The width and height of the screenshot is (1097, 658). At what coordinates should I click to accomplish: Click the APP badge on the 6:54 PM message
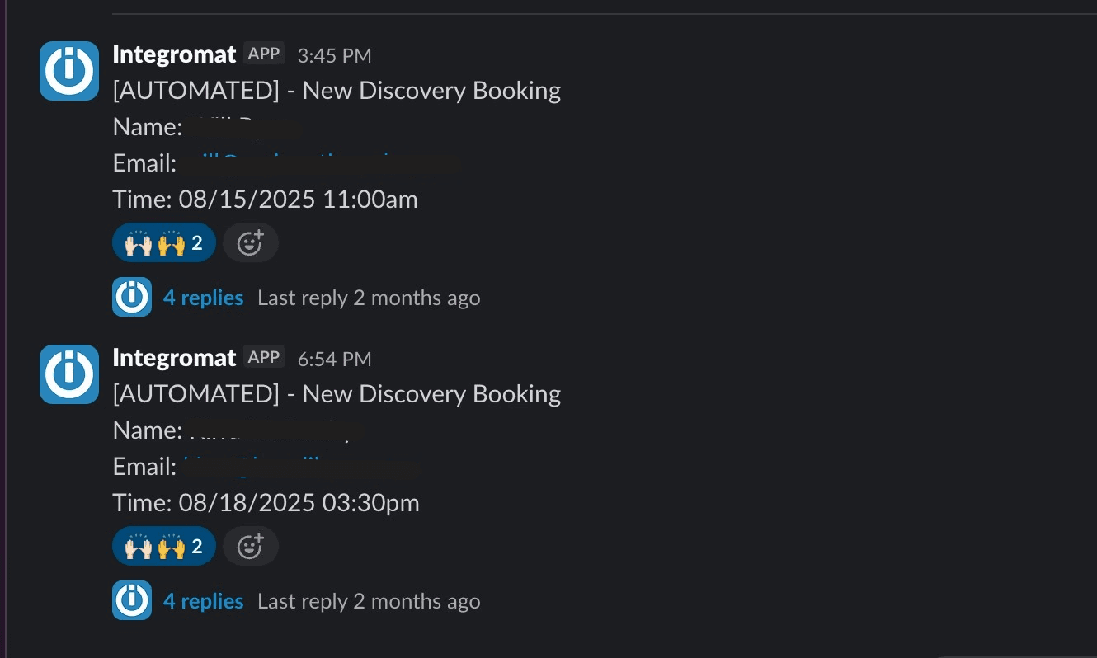264,357
